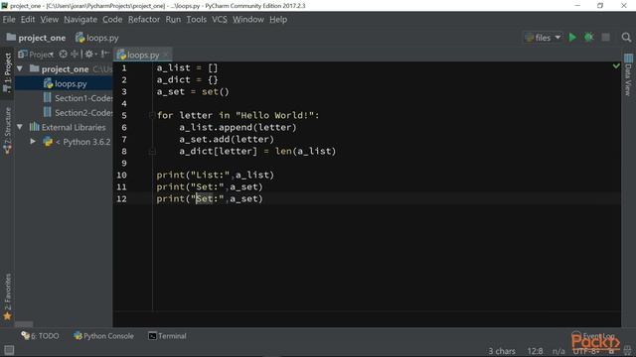Hide the Project panel with hide icon
The width and height of the screenshot is (636, 357).
(104, 54)
